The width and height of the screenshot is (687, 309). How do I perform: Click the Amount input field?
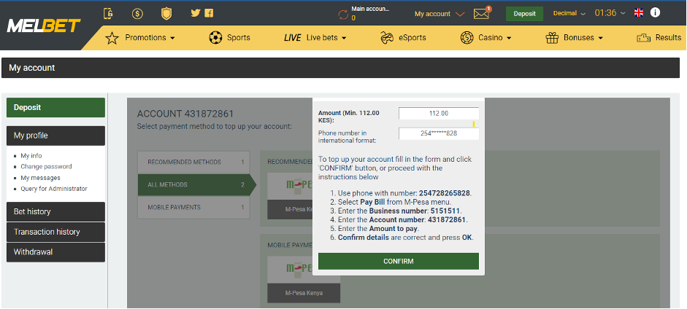[439, 114]
